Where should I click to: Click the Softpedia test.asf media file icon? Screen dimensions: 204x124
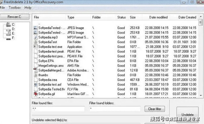coord(36,84)
